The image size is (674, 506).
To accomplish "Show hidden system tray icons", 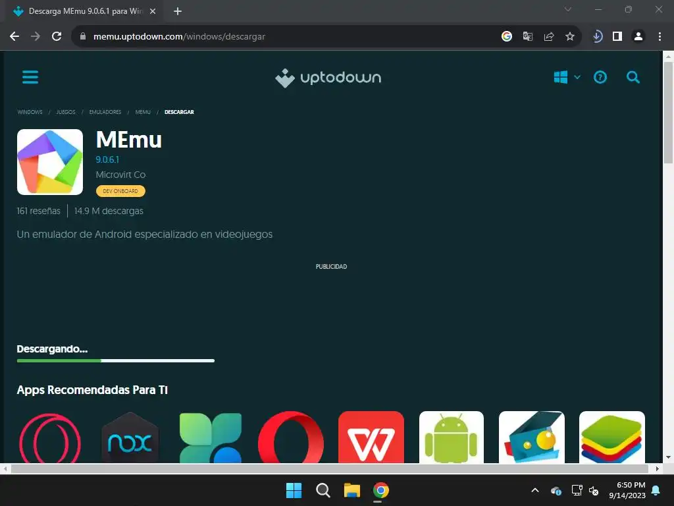I will click(x=535, y=490).
